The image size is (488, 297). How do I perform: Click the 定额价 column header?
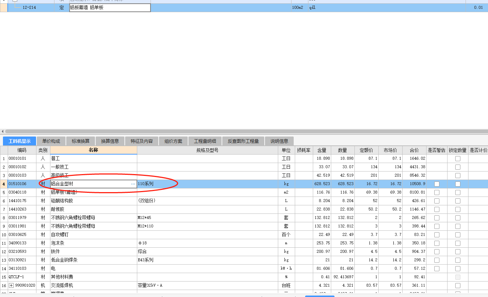point(367,150)
